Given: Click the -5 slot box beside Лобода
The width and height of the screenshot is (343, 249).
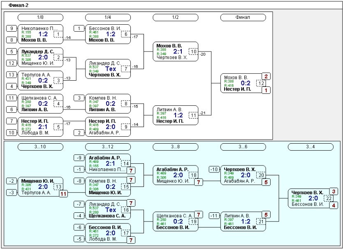Looking at the screenshot, I should click(79, 239).
